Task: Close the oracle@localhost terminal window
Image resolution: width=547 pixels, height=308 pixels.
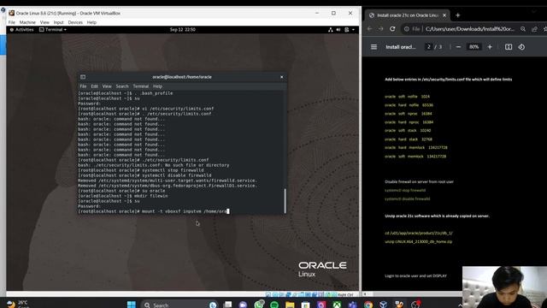Action: (x=282, y=77)
